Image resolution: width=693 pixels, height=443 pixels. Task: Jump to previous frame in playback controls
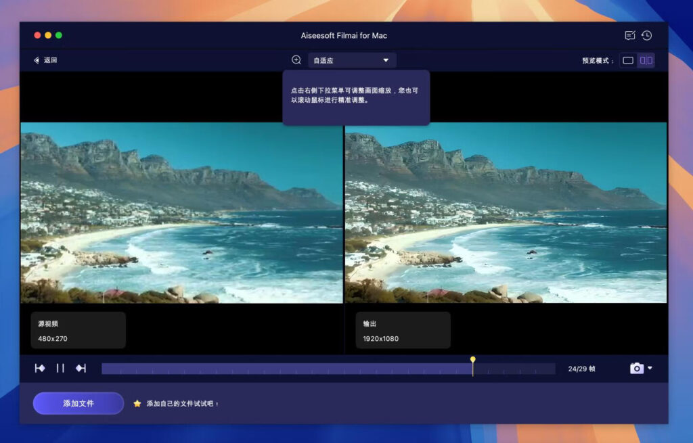click(40, 367)
